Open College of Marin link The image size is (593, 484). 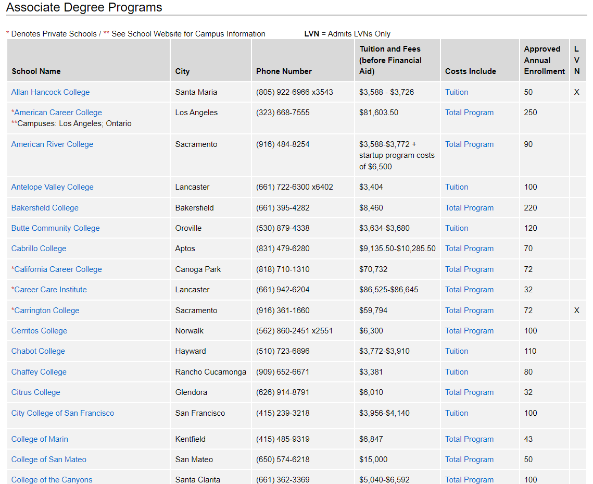coord(40,439)
